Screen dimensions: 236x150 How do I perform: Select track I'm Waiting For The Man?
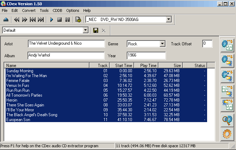pos(106,76)
